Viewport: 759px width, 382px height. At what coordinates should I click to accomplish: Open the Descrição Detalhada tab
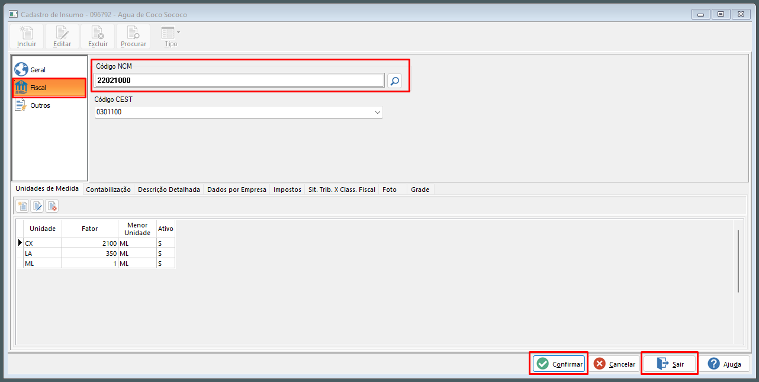pyautogui.click(x=169, y=190)
